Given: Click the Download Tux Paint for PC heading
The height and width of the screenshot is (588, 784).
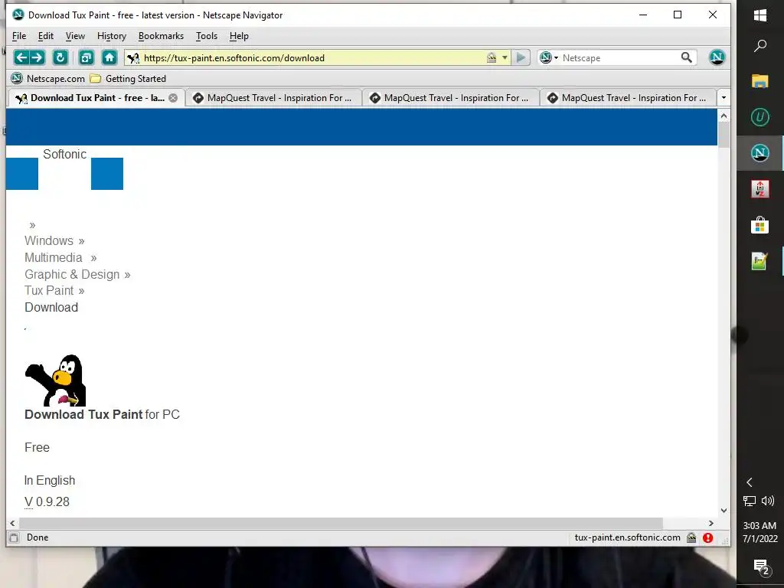Looking at the screenshot, I should [x=102, y=414].
